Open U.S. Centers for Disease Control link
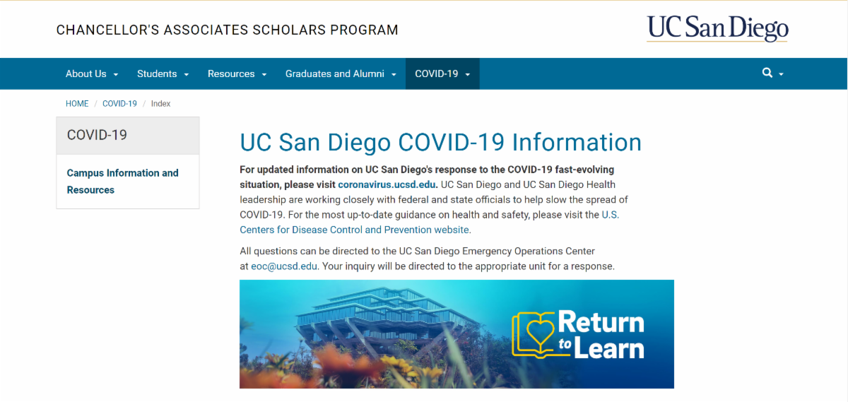This screenshot has height=402, width=848. point(355,230)
